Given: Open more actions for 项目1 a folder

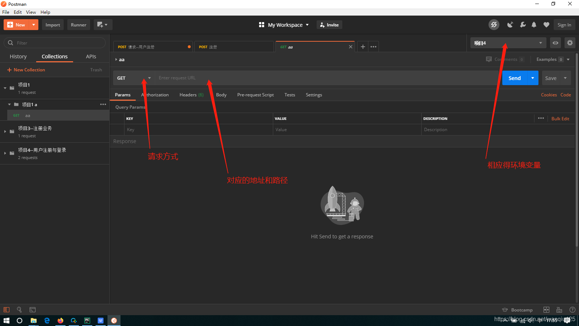Looking at the screenshot, I should (x=103, y=104).
